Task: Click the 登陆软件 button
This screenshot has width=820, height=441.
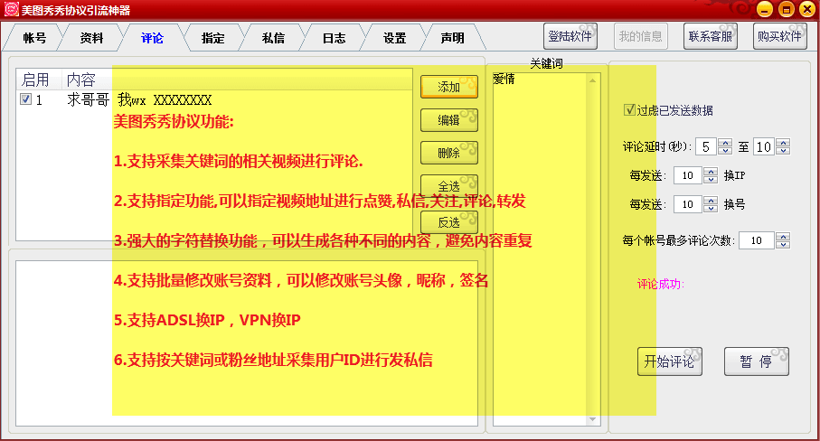Action: tap(570, 36)
